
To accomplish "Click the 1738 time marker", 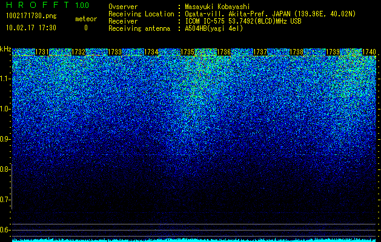I will (x=296, y=52).
